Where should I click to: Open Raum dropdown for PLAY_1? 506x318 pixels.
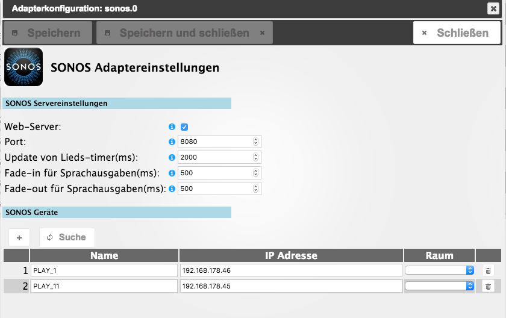click(x=439, y=270)
